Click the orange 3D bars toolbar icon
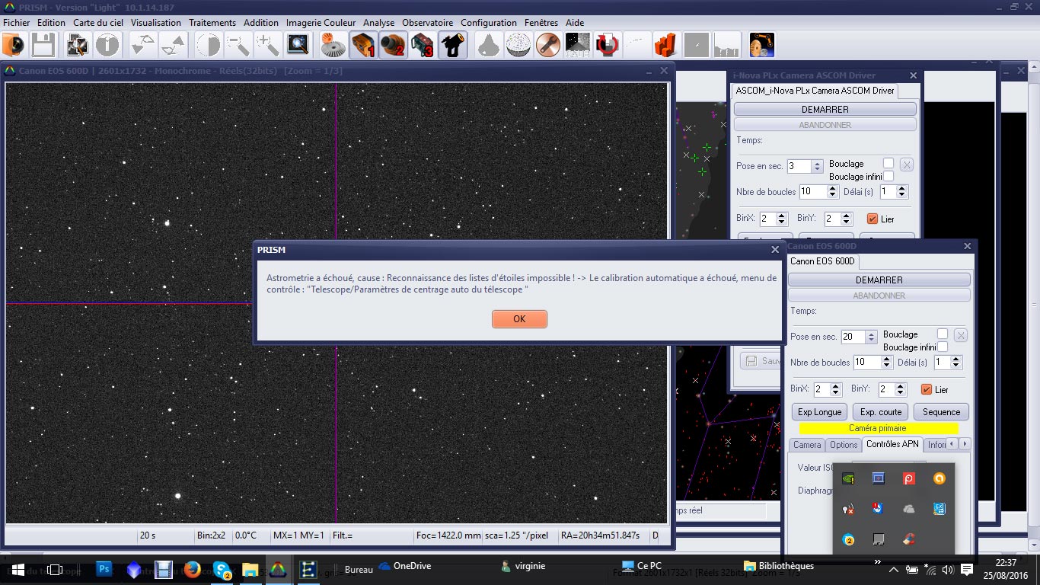Viewport: 1040px width, 585px height. coord(665,46)
